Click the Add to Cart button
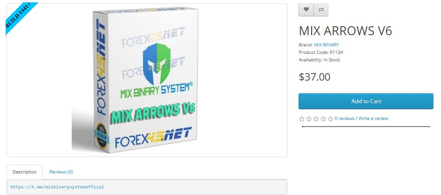This screenshot has height=195, width=441. click(366, 101)
